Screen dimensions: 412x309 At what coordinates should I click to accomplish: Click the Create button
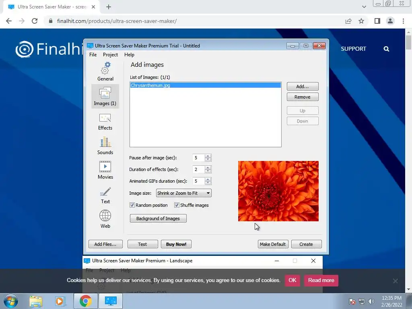click(x=306, y=244)
